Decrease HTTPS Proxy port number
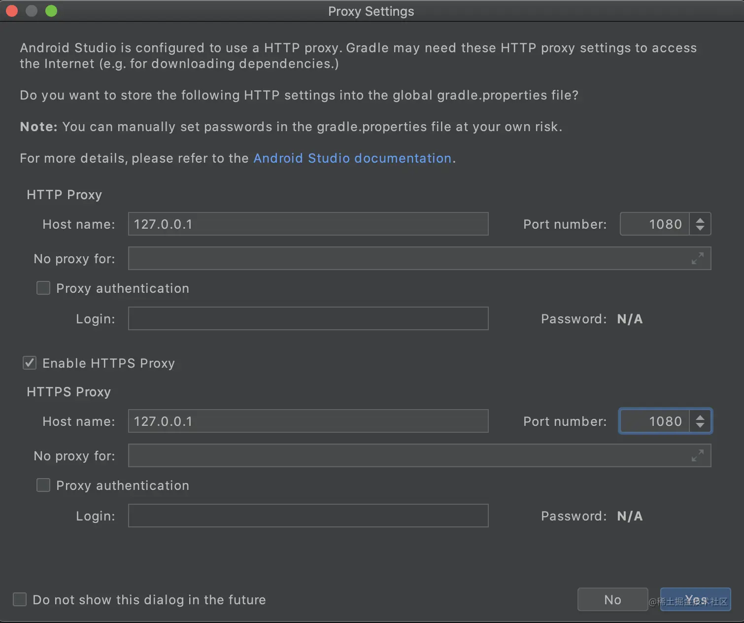 [x=700, y=425]
